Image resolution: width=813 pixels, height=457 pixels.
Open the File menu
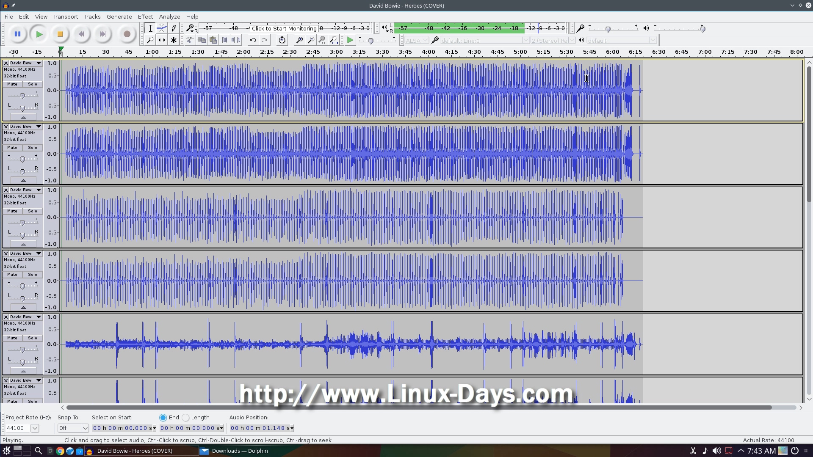tap(8, 17)
